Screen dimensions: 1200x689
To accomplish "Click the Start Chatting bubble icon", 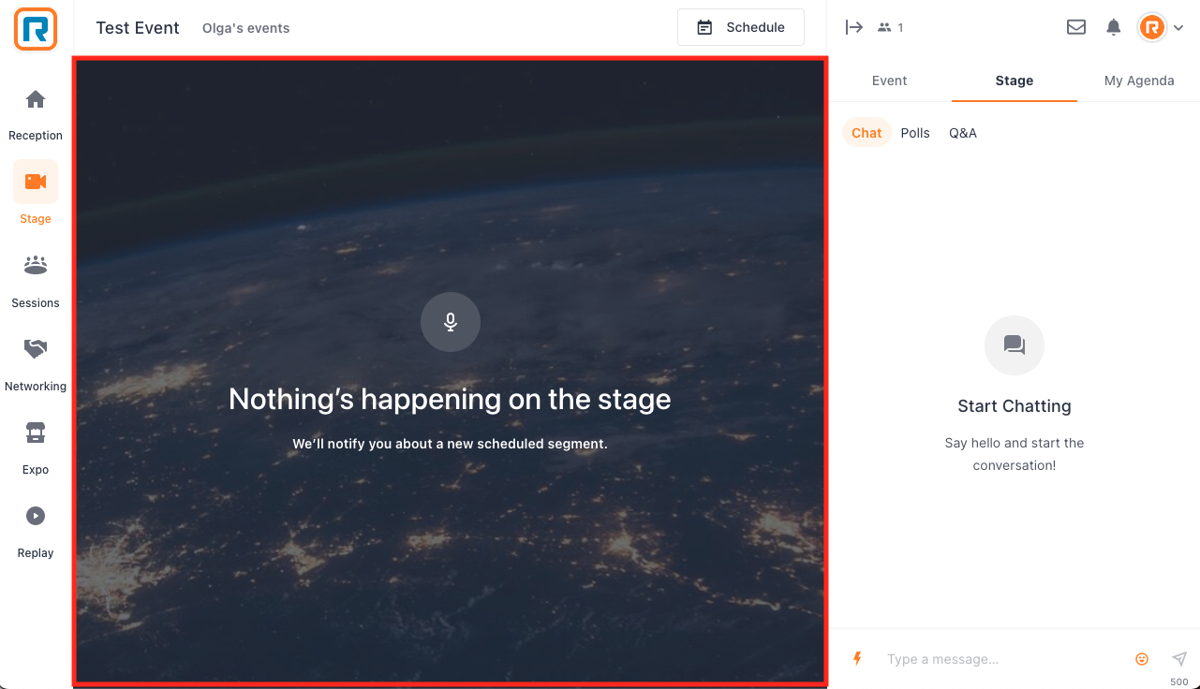I will (1015, 345).
